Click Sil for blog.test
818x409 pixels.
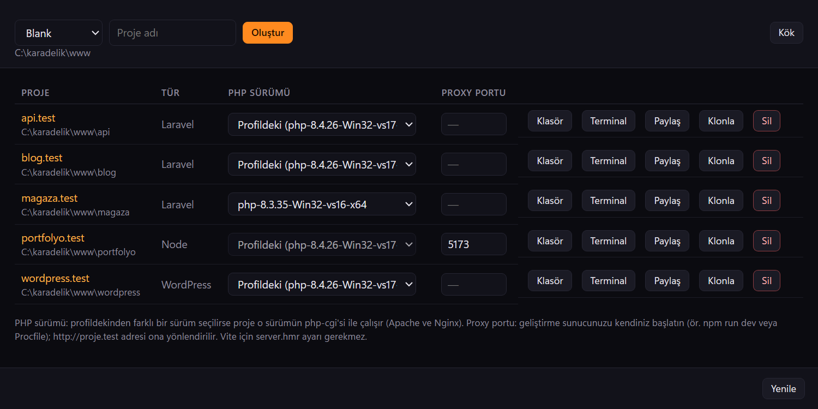[767, 161]
